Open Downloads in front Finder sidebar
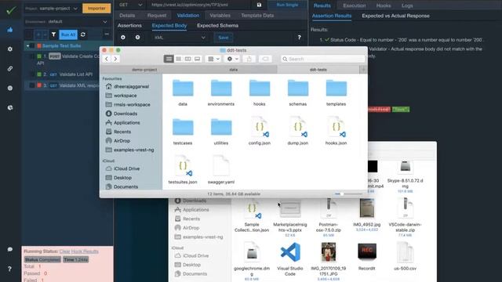The height and width of the screenshot is (282, 502). [x=125, y=114]
